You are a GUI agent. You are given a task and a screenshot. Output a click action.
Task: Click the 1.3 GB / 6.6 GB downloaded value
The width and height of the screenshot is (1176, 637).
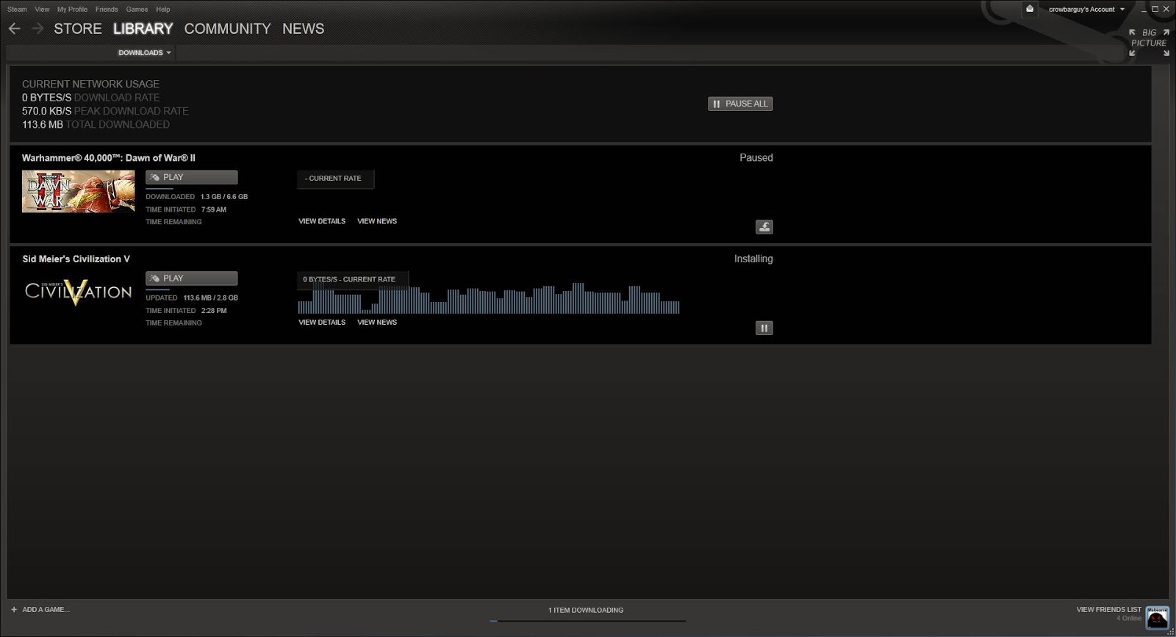(x=224, y=197)
